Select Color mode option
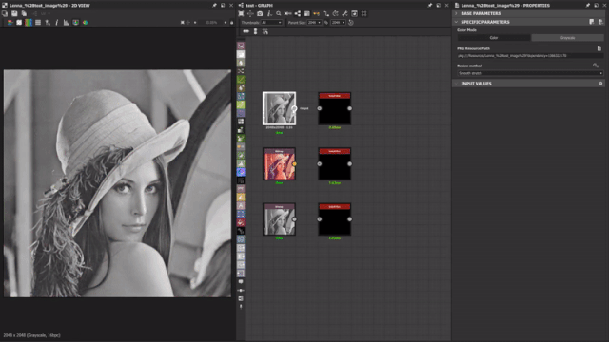 point(494,38)
